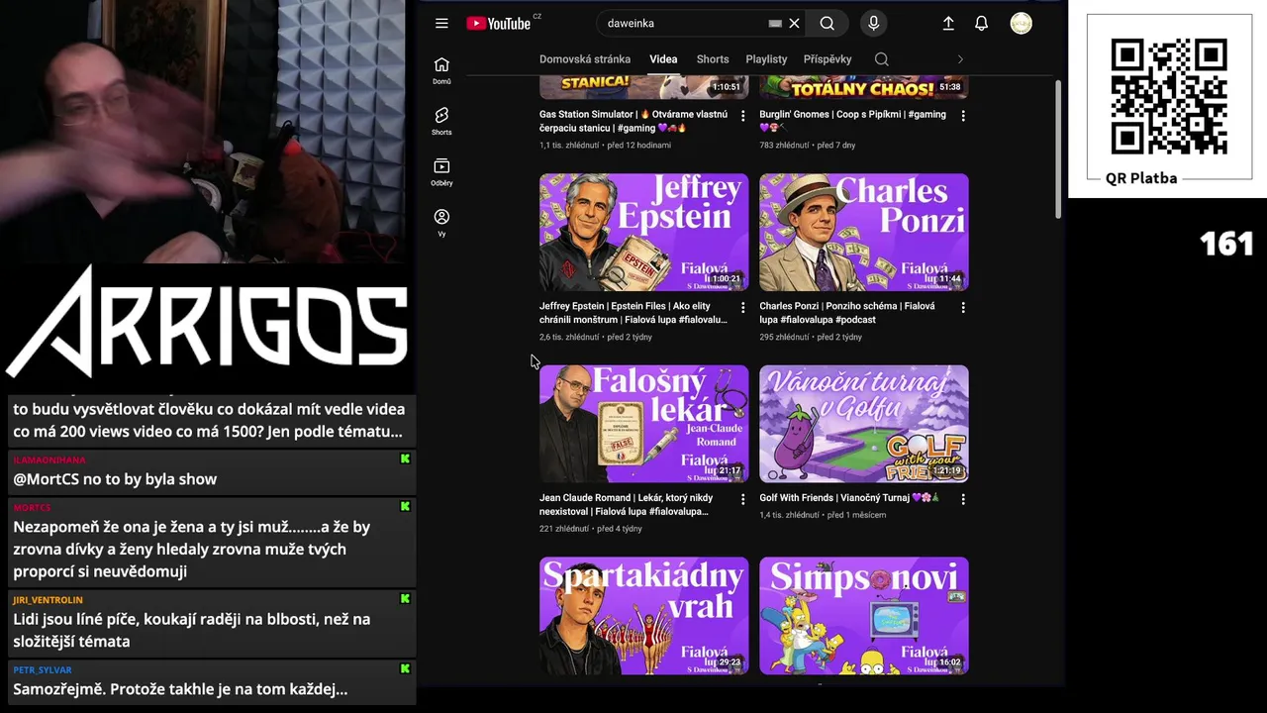Play the Charles Ponzi thumbnail

864,232
